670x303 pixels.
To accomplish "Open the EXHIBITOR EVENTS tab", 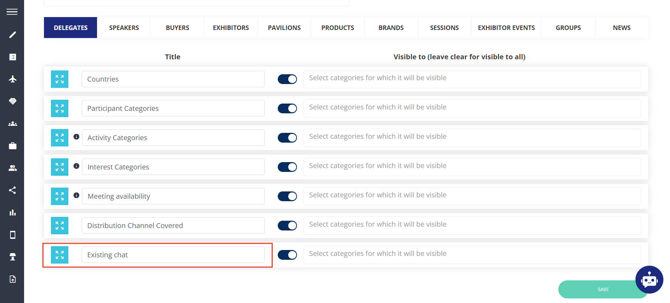I will (506, 28).
